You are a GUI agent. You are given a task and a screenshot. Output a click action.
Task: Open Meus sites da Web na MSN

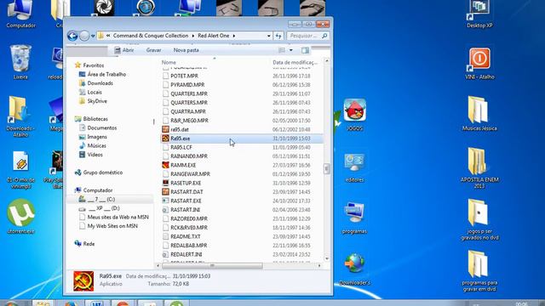point(118,218)
